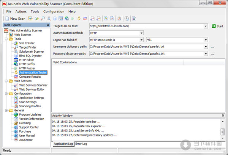The width and height of the screenshot is (228, 155).
Task: Open Scan Settings toolbar icon
Action: 112,19
